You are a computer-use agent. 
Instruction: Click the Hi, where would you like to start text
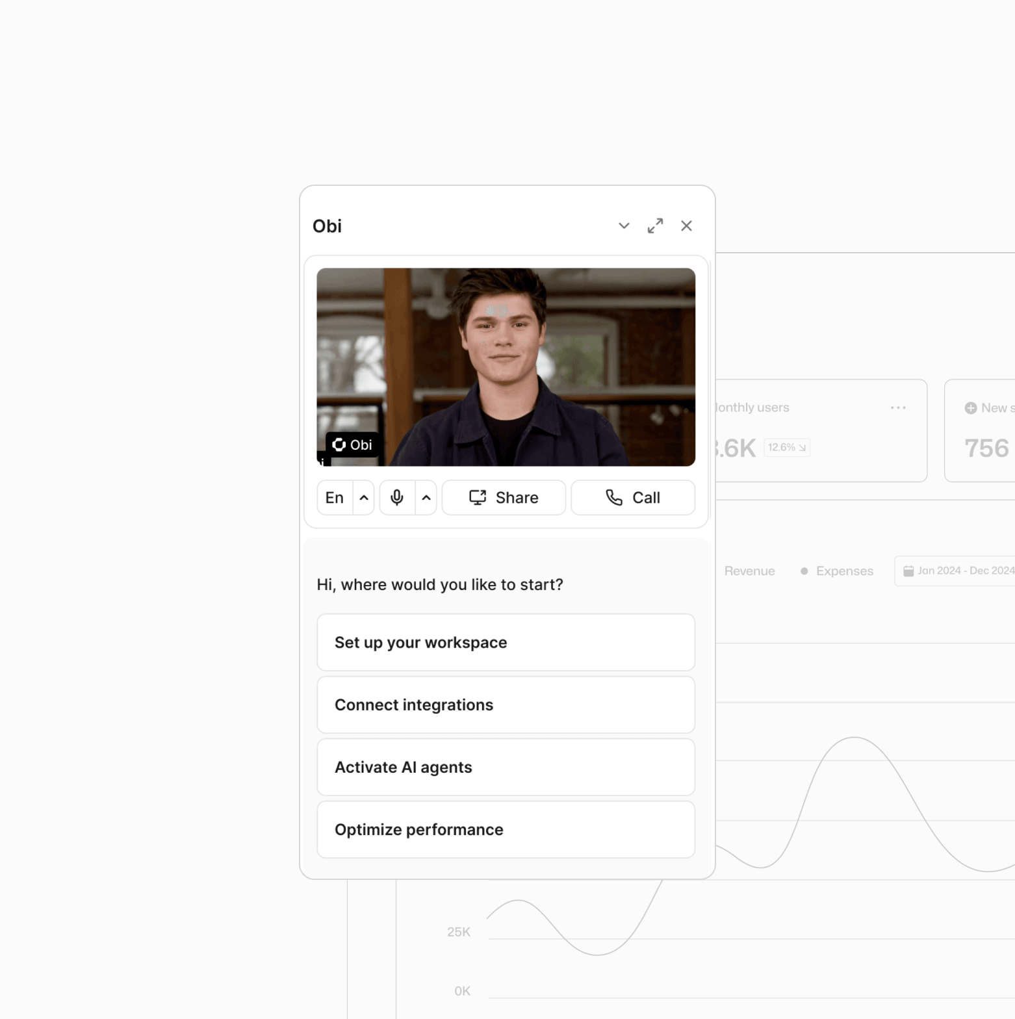coord(440,584)
